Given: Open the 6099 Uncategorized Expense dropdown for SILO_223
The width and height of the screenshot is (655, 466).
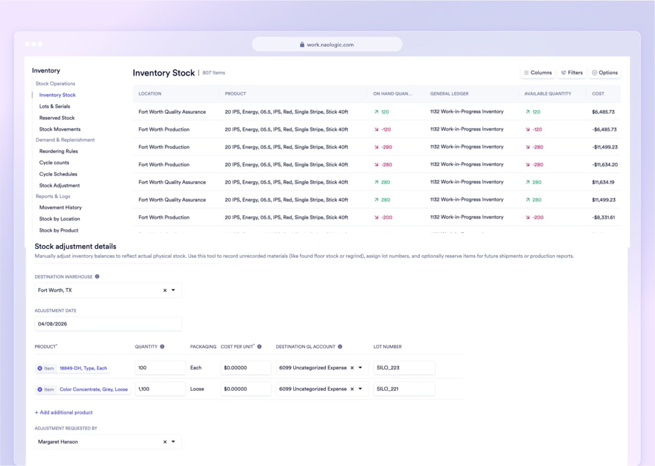Looking at the screenshot, I should click(360, 368).
